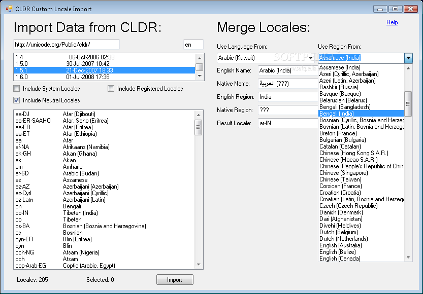Click down arrow of region dropdown scrollbar
Screen dimensions: 423x294
[408, 258]
